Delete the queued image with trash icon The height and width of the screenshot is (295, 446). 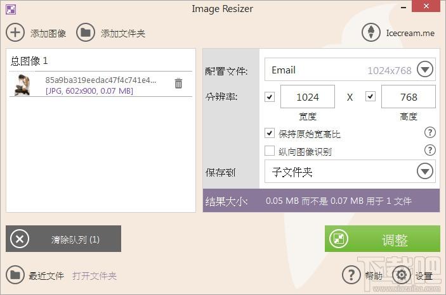(178, 84)
